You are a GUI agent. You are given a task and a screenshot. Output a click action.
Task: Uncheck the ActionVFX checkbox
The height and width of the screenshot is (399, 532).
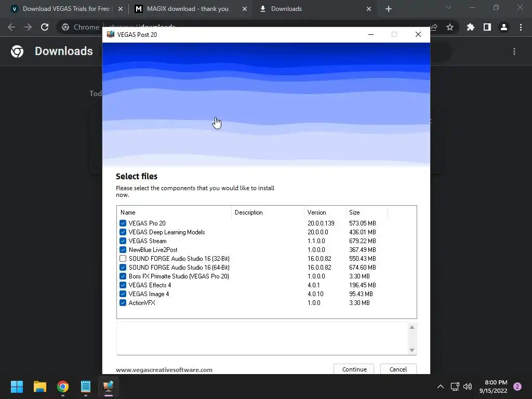[x=123, y=303]
